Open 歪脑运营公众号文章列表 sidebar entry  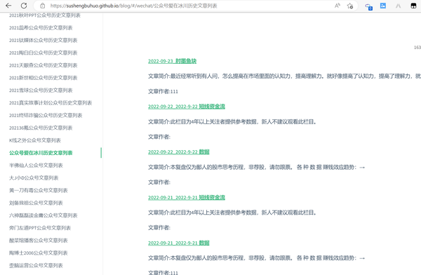(36, 265)
